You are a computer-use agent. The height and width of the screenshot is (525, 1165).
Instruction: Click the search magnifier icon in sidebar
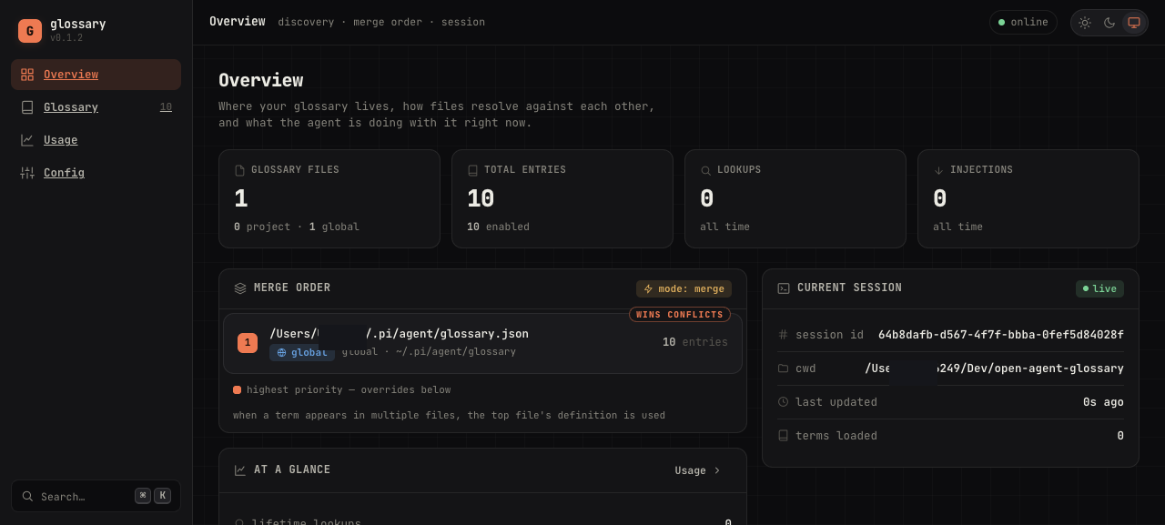tap(27, 496)
